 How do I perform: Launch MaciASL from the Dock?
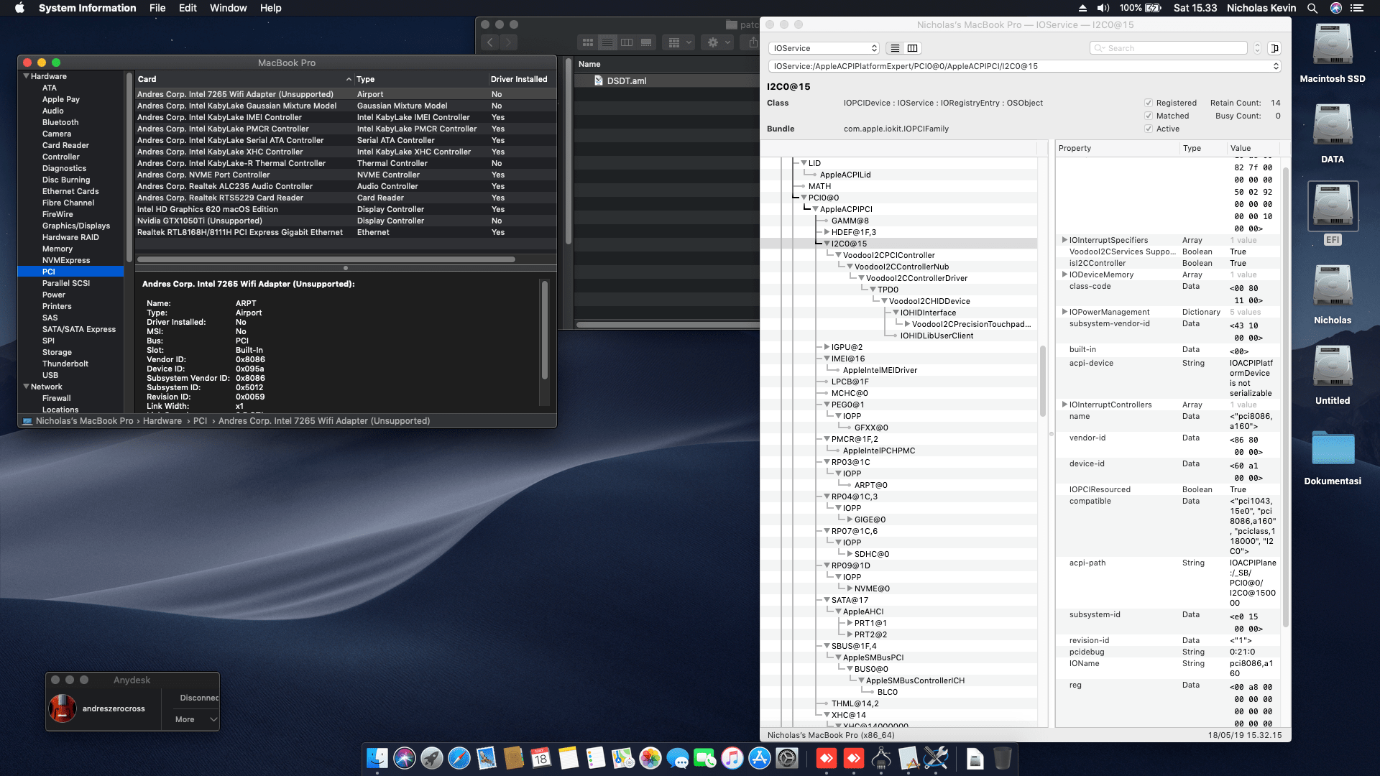908,759
